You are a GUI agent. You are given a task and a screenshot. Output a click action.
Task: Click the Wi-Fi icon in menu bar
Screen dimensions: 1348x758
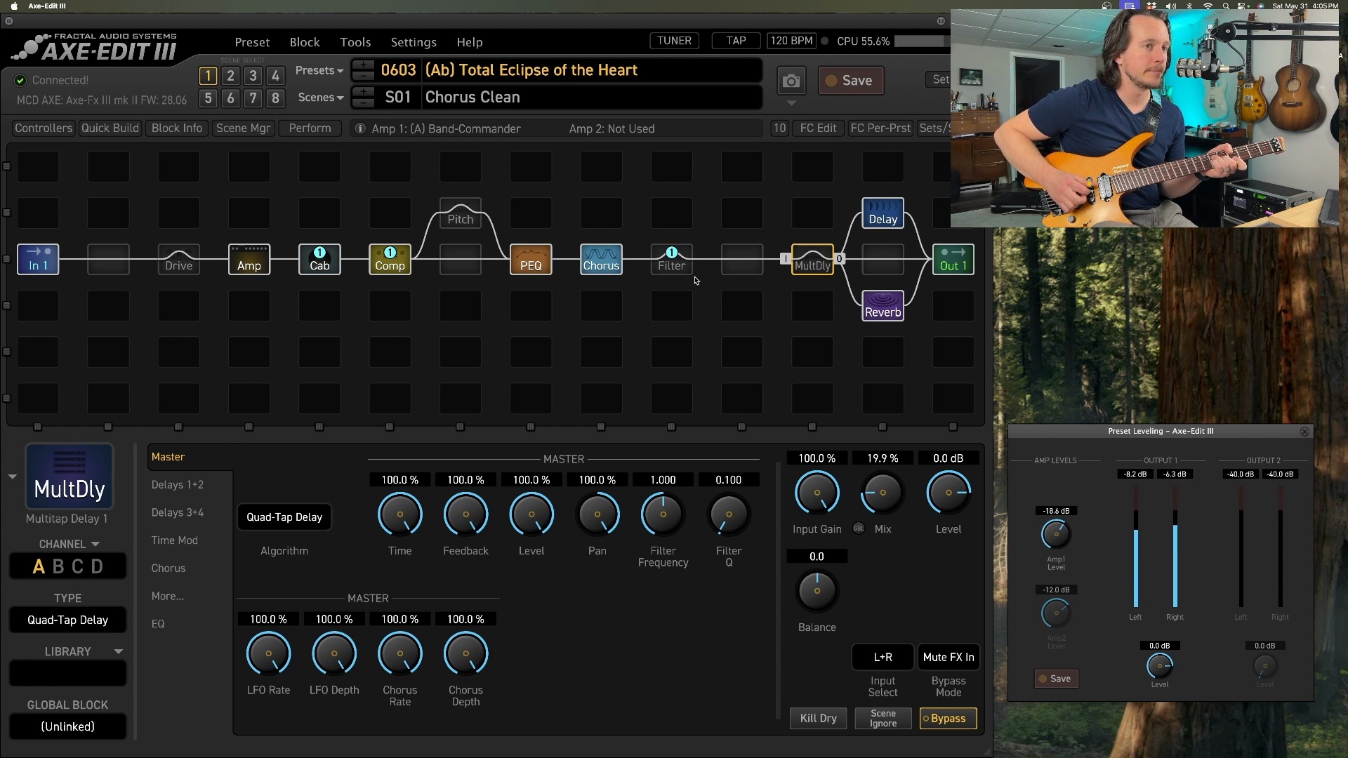point(1208,6)
